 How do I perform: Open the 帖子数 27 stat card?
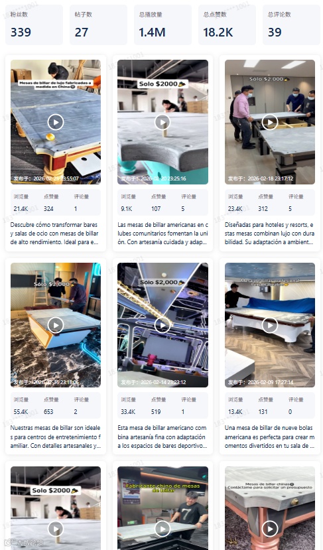click(98, 25)
